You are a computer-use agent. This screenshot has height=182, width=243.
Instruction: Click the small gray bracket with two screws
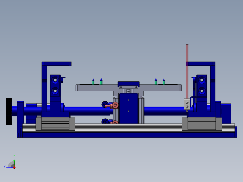click(187, 105)
